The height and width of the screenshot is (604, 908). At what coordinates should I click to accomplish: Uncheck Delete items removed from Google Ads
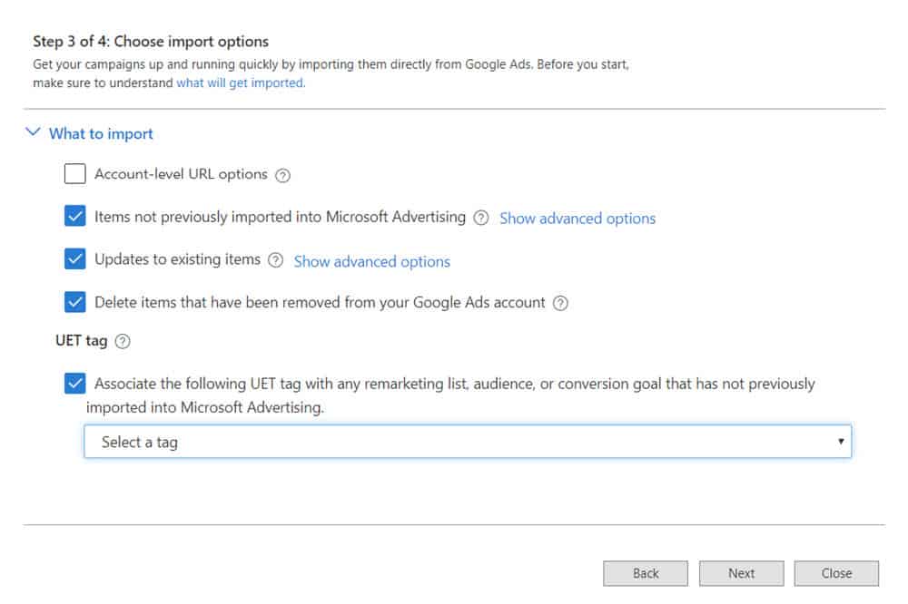tap(74, 301)
